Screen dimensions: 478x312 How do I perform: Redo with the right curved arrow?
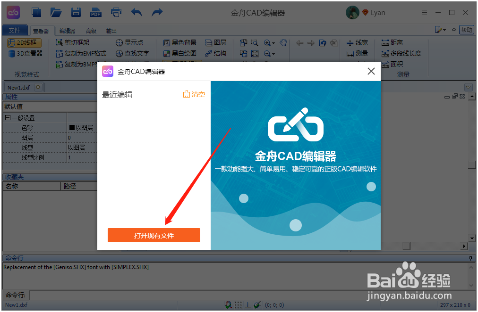(x=157, y=12)
